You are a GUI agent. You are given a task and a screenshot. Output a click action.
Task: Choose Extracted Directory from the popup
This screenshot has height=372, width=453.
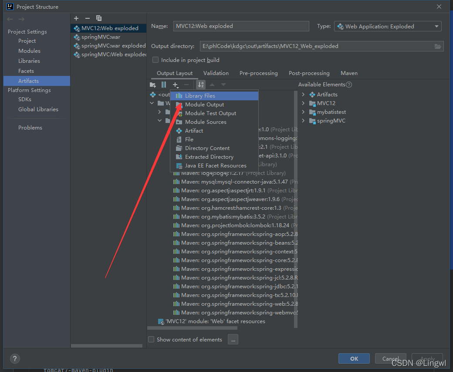pyautogui.click(x=214, y=157)
